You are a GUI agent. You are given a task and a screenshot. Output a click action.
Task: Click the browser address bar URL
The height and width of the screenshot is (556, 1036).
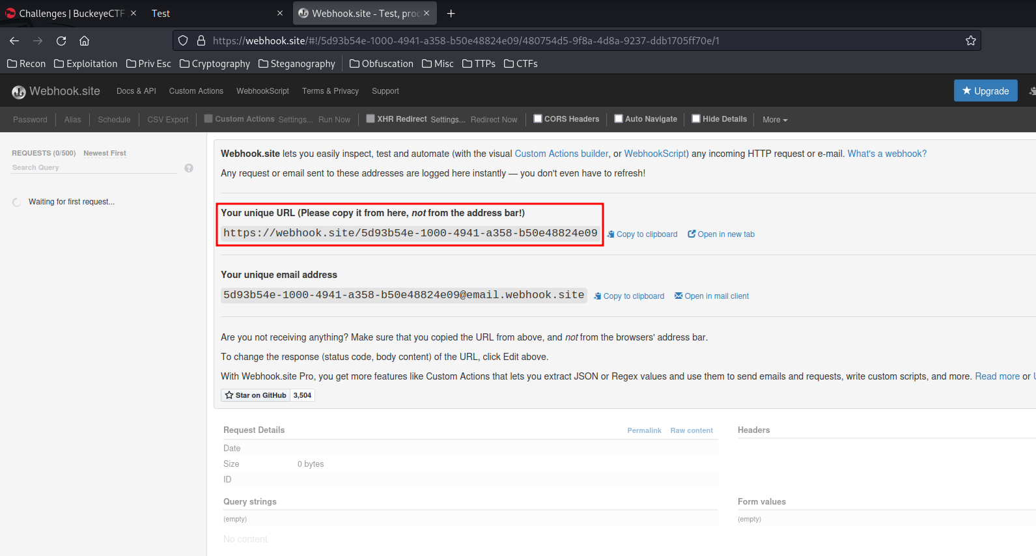point(466,40)
